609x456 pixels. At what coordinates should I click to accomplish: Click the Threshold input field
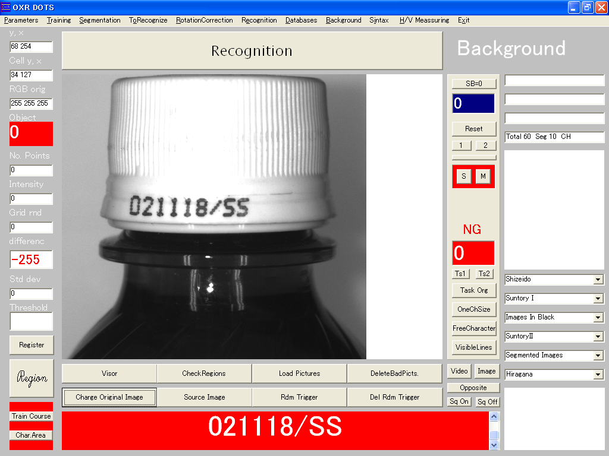point(32,321)
